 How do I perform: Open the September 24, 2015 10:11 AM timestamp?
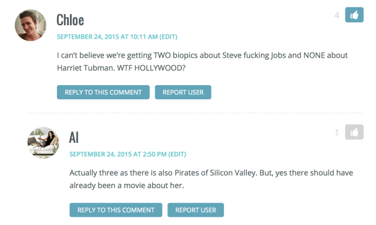[107, 36]
